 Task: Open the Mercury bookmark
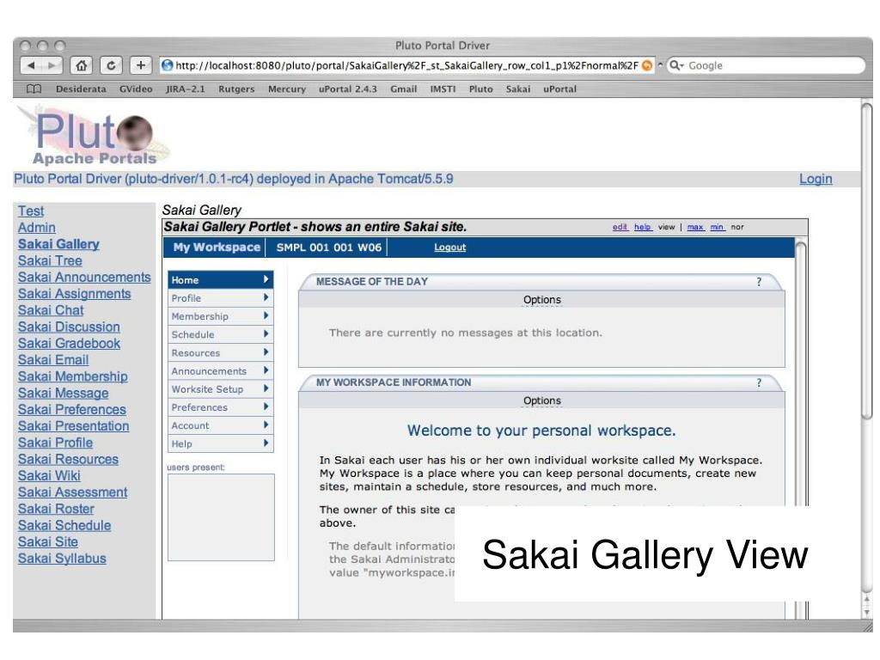click(287, 89)
